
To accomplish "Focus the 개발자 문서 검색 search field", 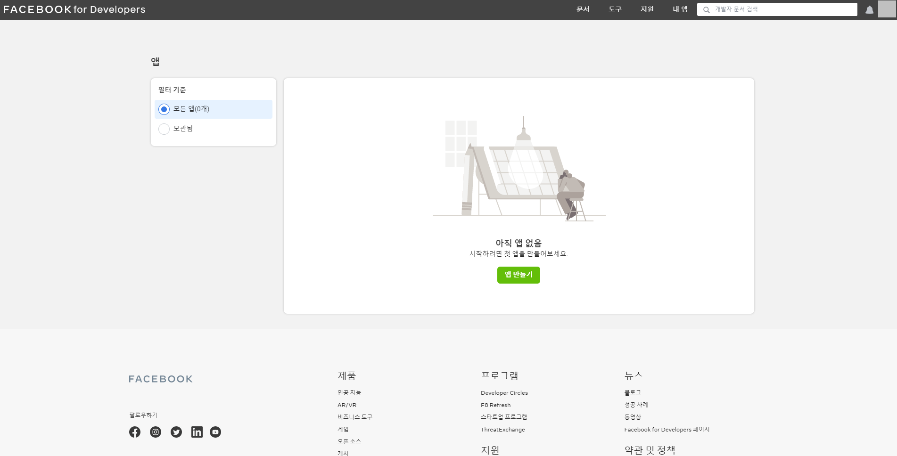I will tap(777, 9).
